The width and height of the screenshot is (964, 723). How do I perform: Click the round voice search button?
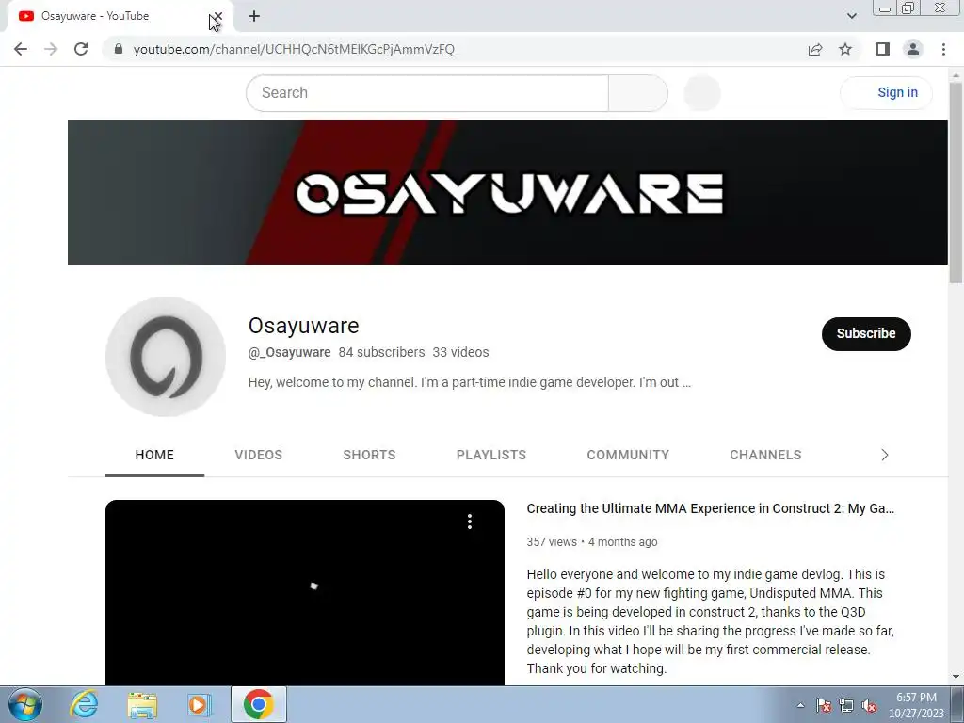pyautogui.click(x=702, y=93)
